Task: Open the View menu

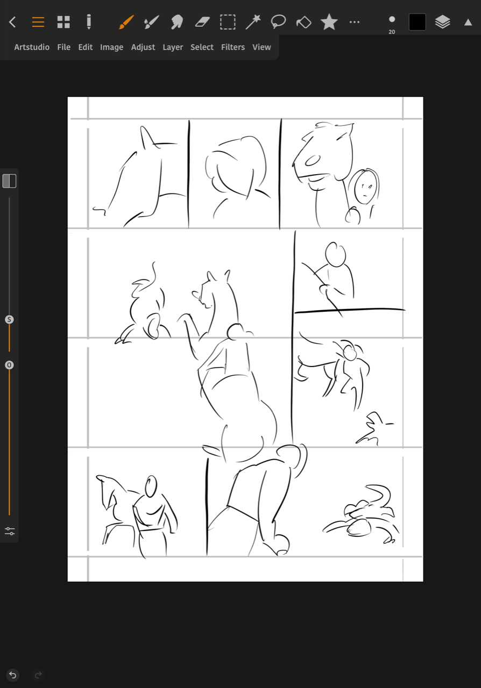Action: pos(261,47)
